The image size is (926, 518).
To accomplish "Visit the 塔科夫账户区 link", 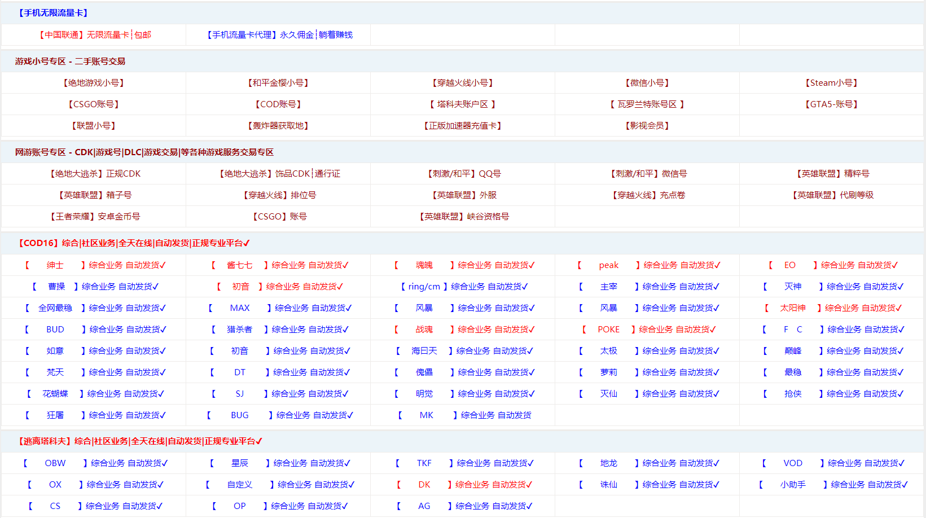I will point(463,104).
